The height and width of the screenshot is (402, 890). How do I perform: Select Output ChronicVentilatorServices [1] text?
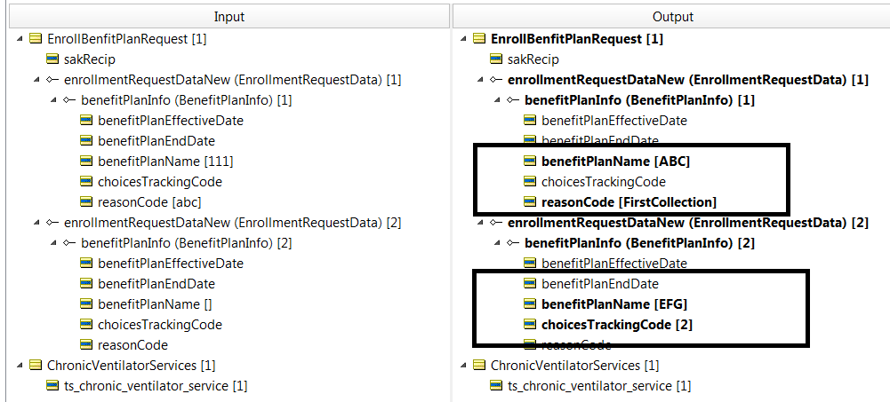(x=575, y=366)
